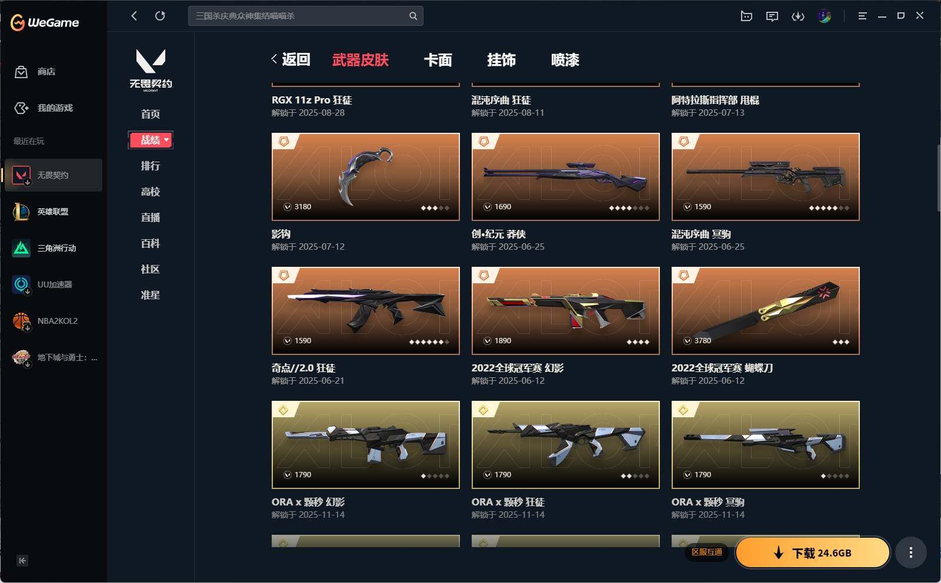Open the download manager icon
Screen dimensions: 941x583
[798, 16]
